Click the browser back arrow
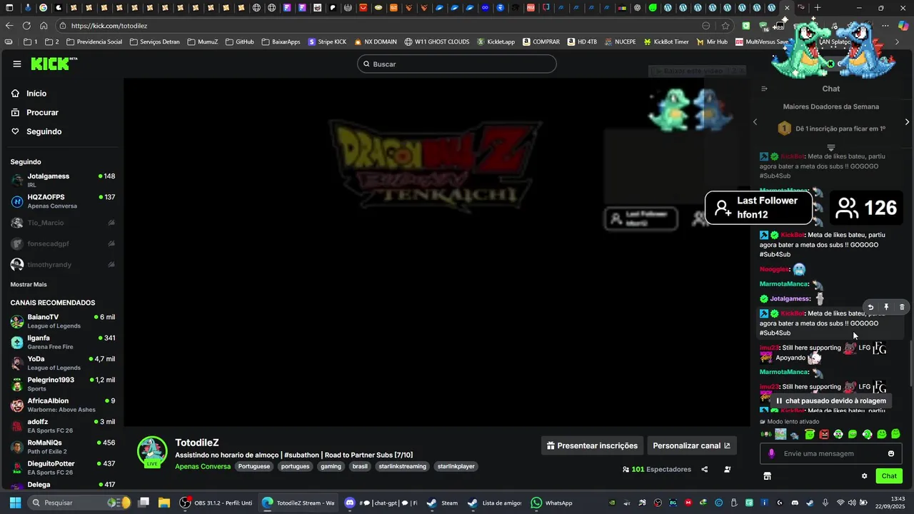Image resolution: width=914 pixels, height=514 pixels. click(x=9, y=26)
